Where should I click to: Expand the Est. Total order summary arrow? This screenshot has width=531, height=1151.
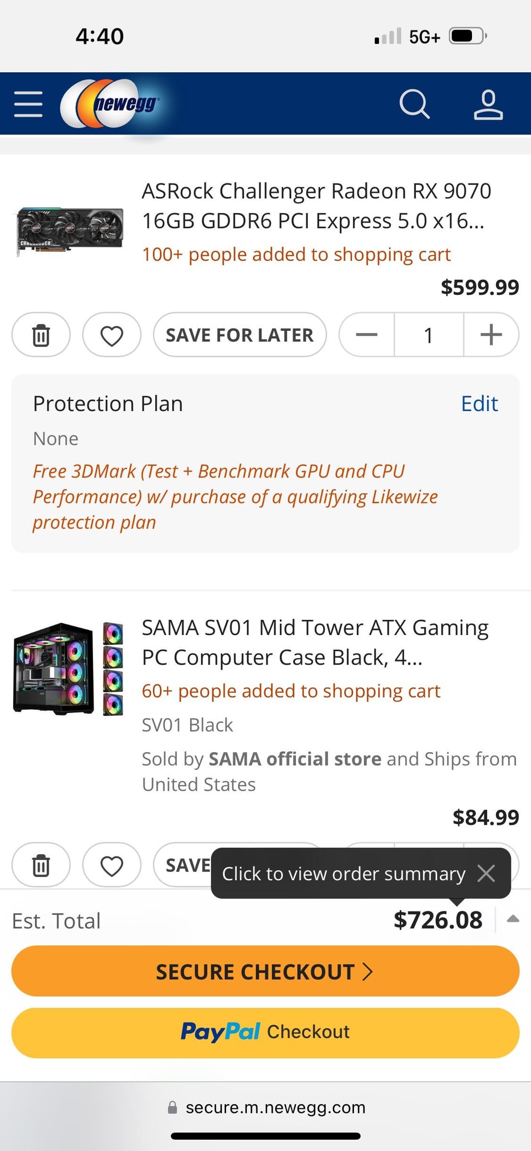(x=513, y=919)
